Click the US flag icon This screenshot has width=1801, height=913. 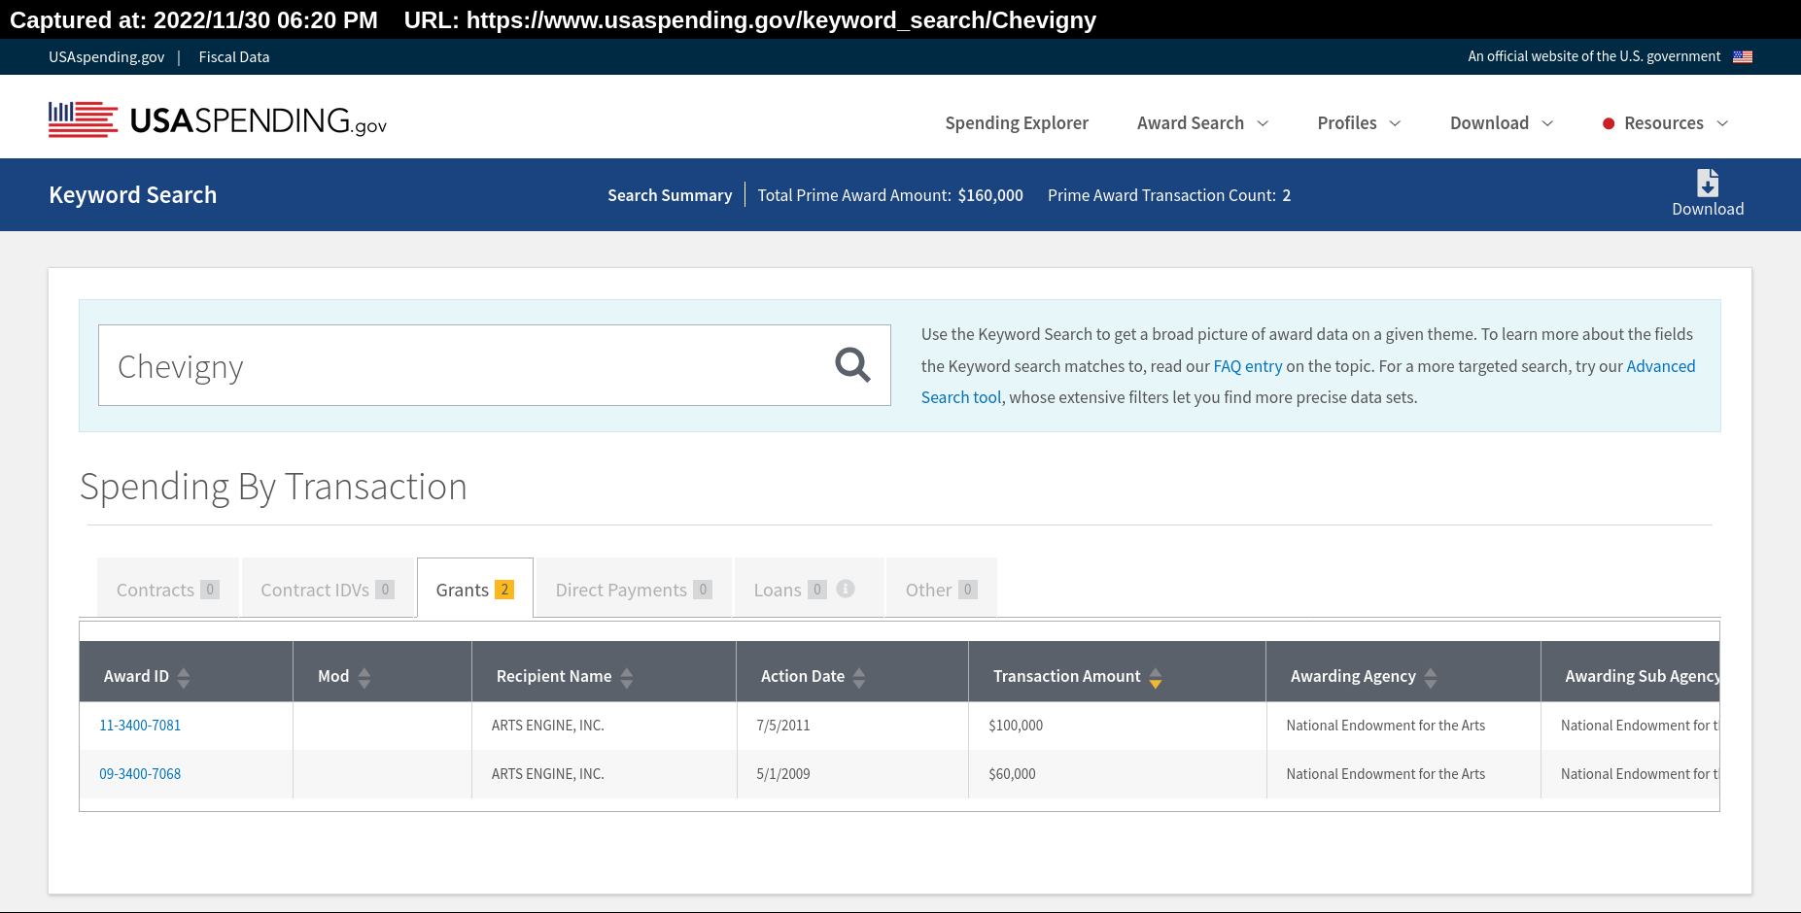pos(1743,56)
